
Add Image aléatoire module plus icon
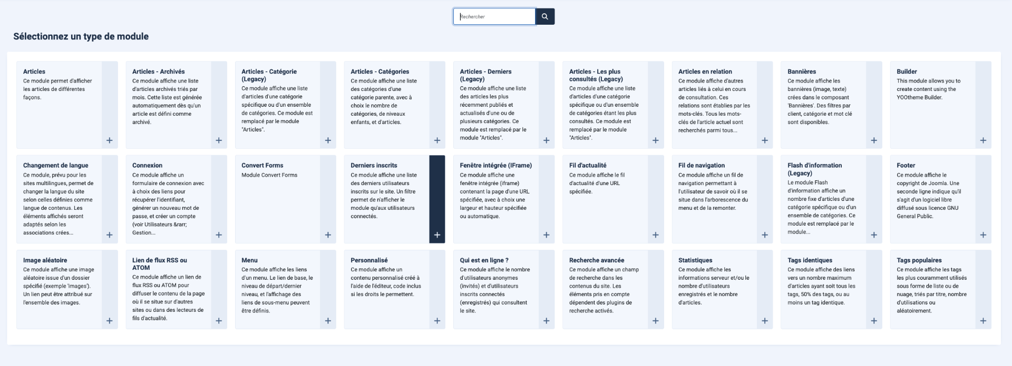click(x=110, y=321)
